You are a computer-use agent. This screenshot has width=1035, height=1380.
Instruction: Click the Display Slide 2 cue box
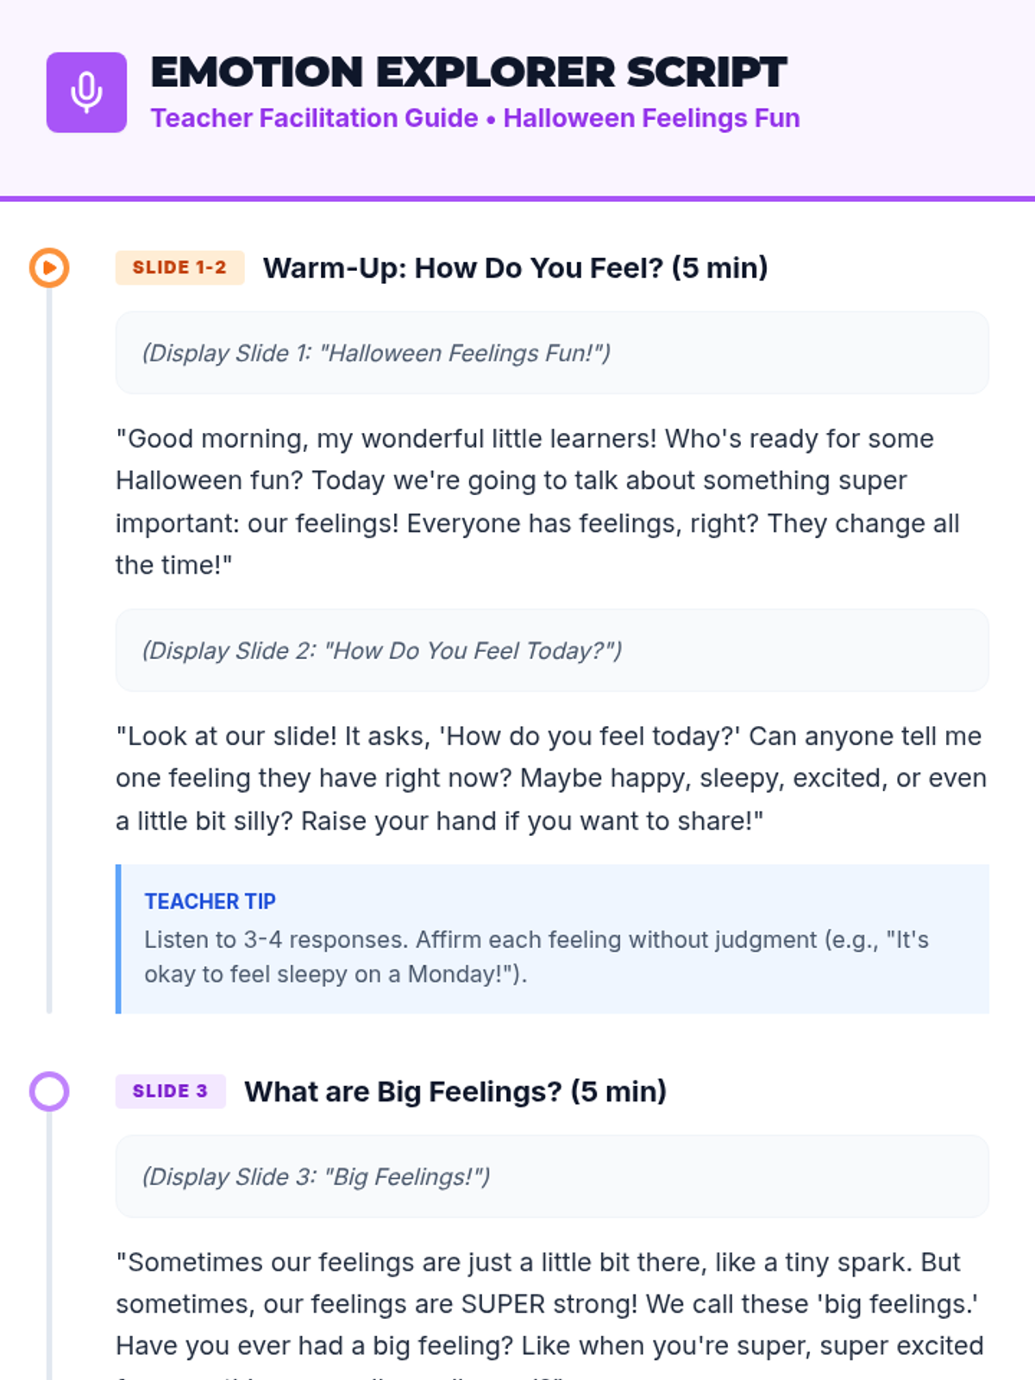552,650
